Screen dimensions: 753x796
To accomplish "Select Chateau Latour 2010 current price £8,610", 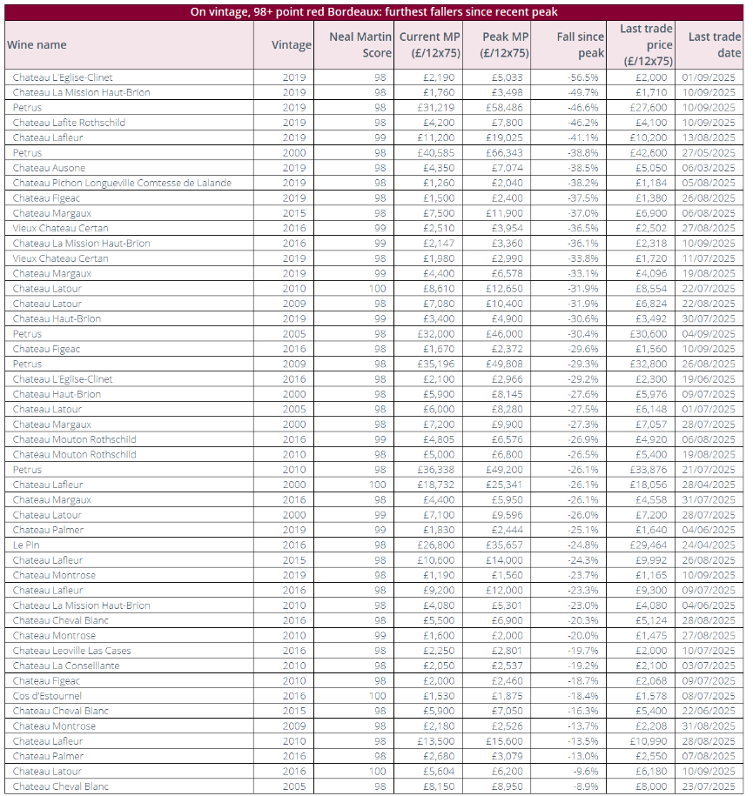I will [x=439, y=288].
